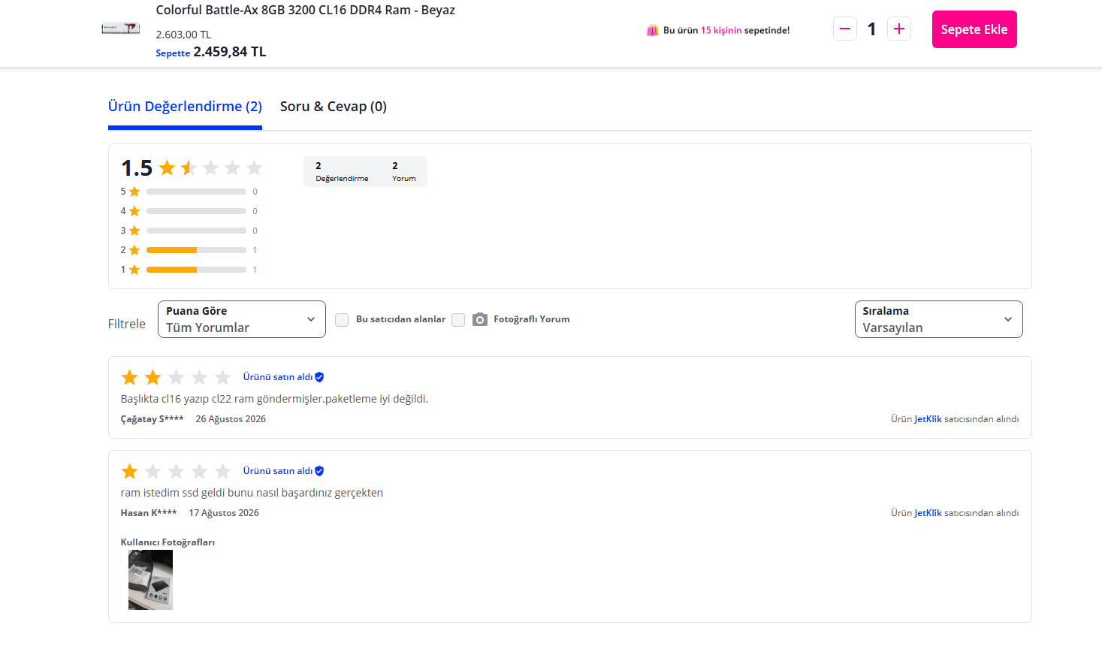Open JetKlik seller link in Çağatay's review

tap(928, 419)
